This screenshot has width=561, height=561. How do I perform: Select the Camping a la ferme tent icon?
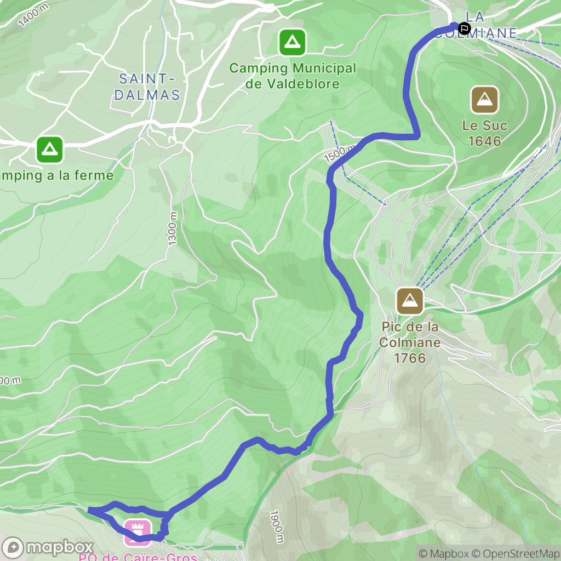tap(50, 150)
